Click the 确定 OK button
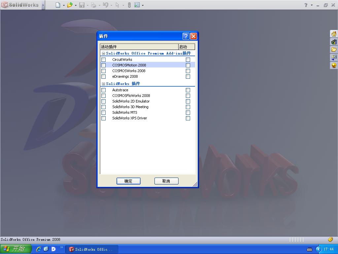Screen dimensions: 338x254 coord(128,181)
